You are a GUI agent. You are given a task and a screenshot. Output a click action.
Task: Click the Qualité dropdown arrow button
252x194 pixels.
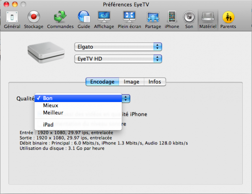click(x=126, y=98)
